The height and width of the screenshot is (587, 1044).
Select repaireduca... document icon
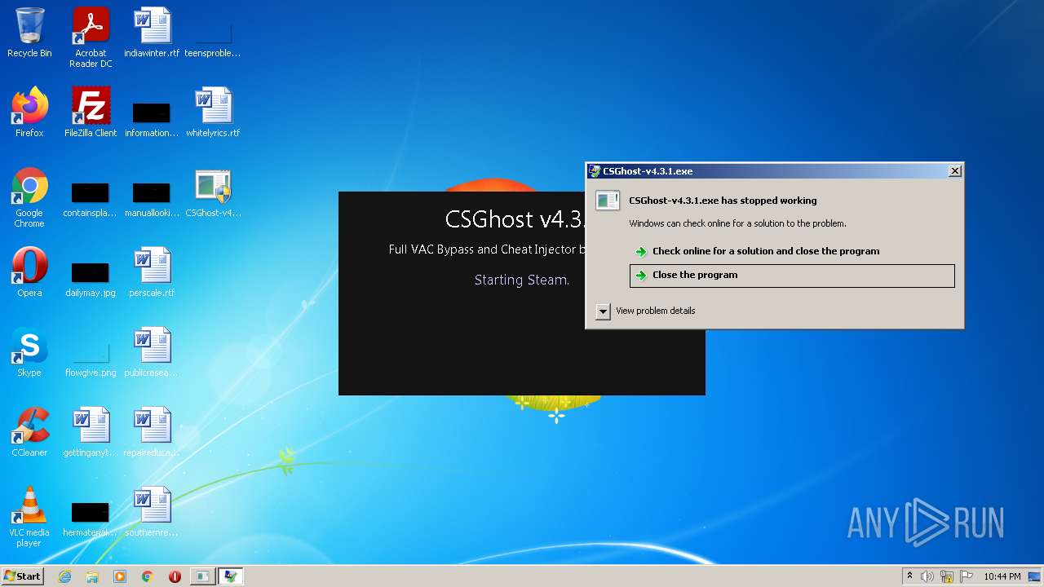tap(152, 432)
